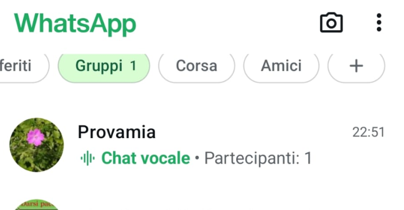404x210 pixels.
Task: Open the three-dot more options menu
Action: coord(379,23)
